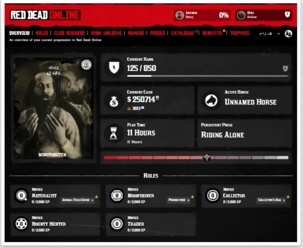Click the Bounty Hunter role title
Viewport: 303px width, 248px height.
tap(49, 224)
